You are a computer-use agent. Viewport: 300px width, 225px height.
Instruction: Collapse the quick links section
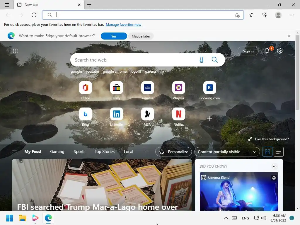220,70
